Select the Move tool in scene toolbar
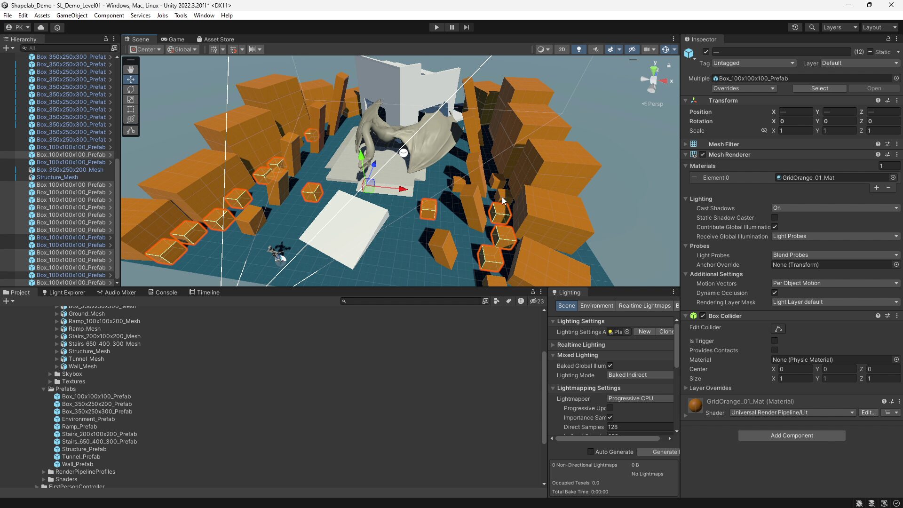903x508 pixels. pyautogui.click(x=131, y=79)
